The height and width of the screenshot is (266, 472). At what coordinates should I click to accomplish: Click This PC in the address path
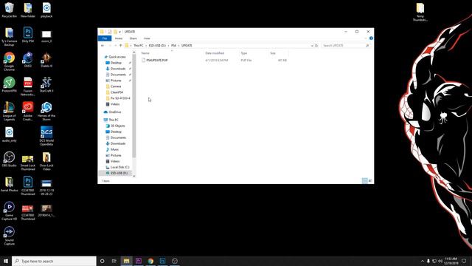tap(139, 46)
